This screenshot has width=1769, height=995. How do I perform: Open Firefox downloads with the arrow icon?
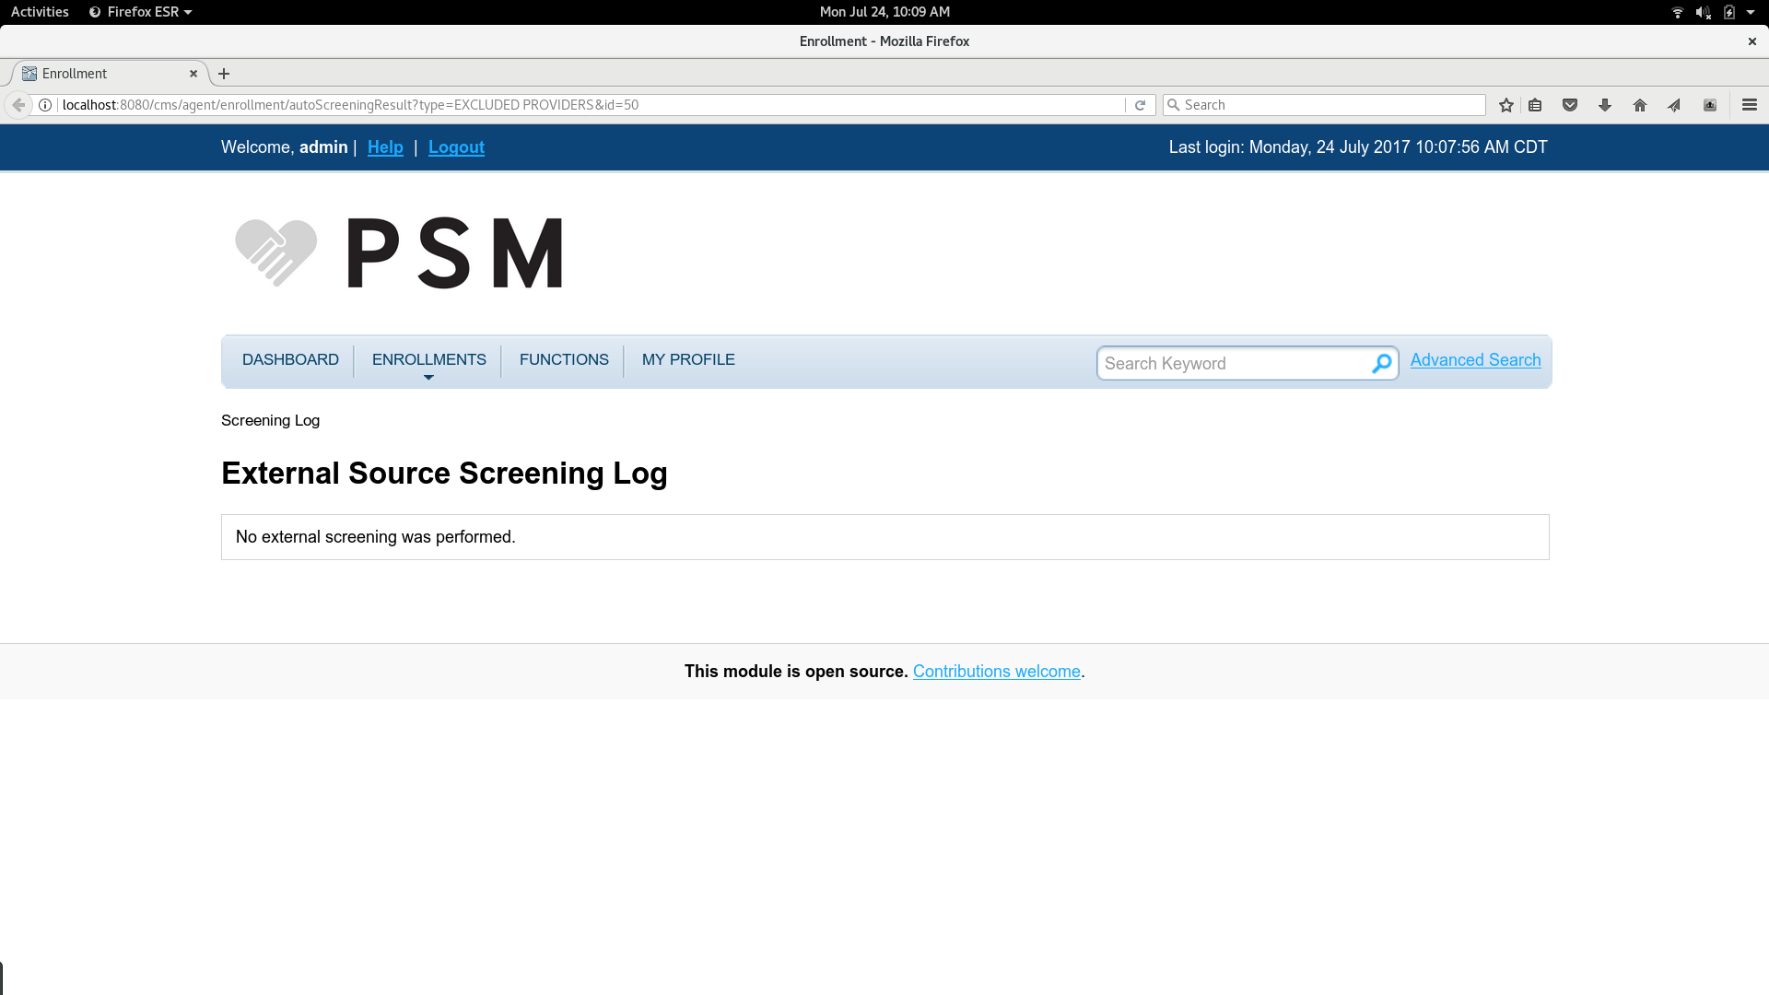pyautogui.click(x=1605, y=104)
